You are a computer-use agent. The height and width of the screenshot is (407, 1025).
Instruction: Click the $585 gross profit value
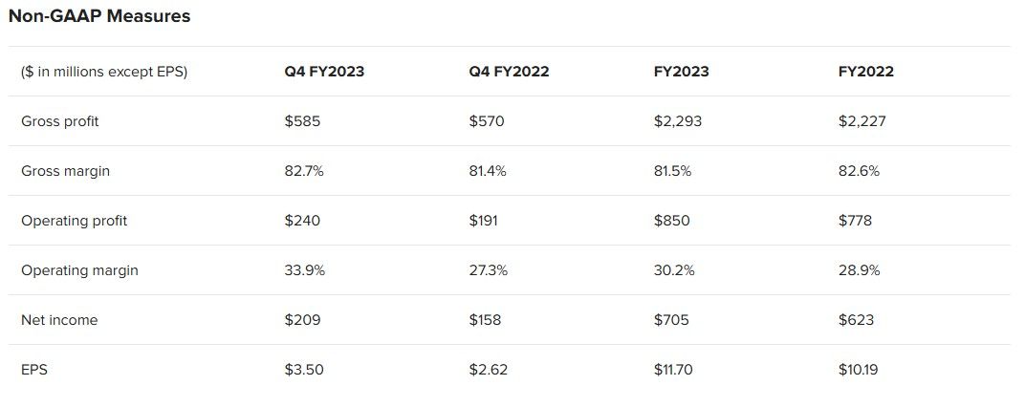(303, 121)
